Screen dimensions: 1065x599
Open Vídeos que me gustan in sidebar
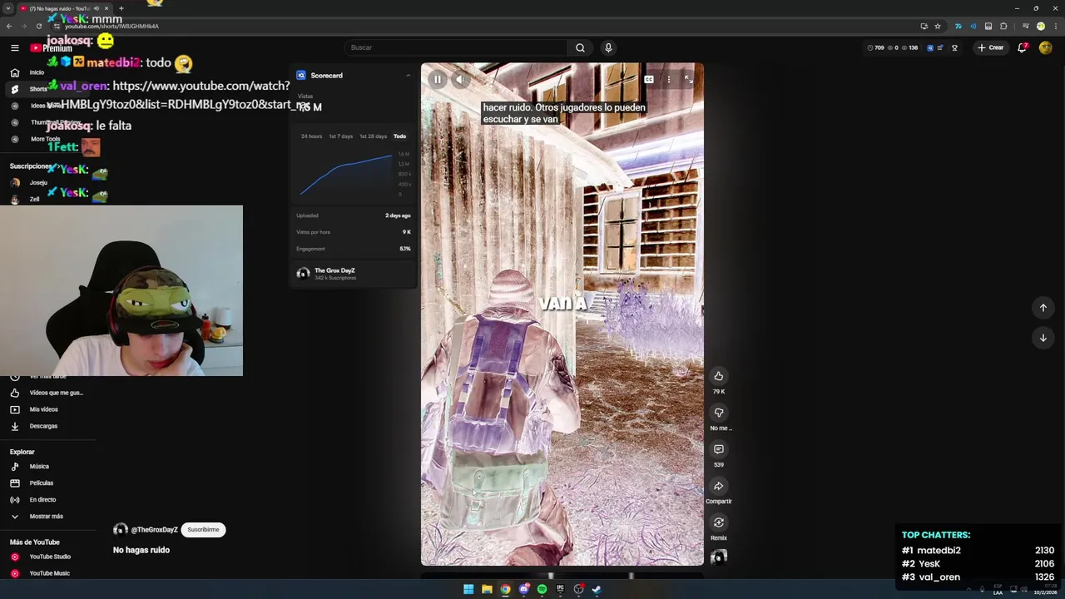coord(56,393)
